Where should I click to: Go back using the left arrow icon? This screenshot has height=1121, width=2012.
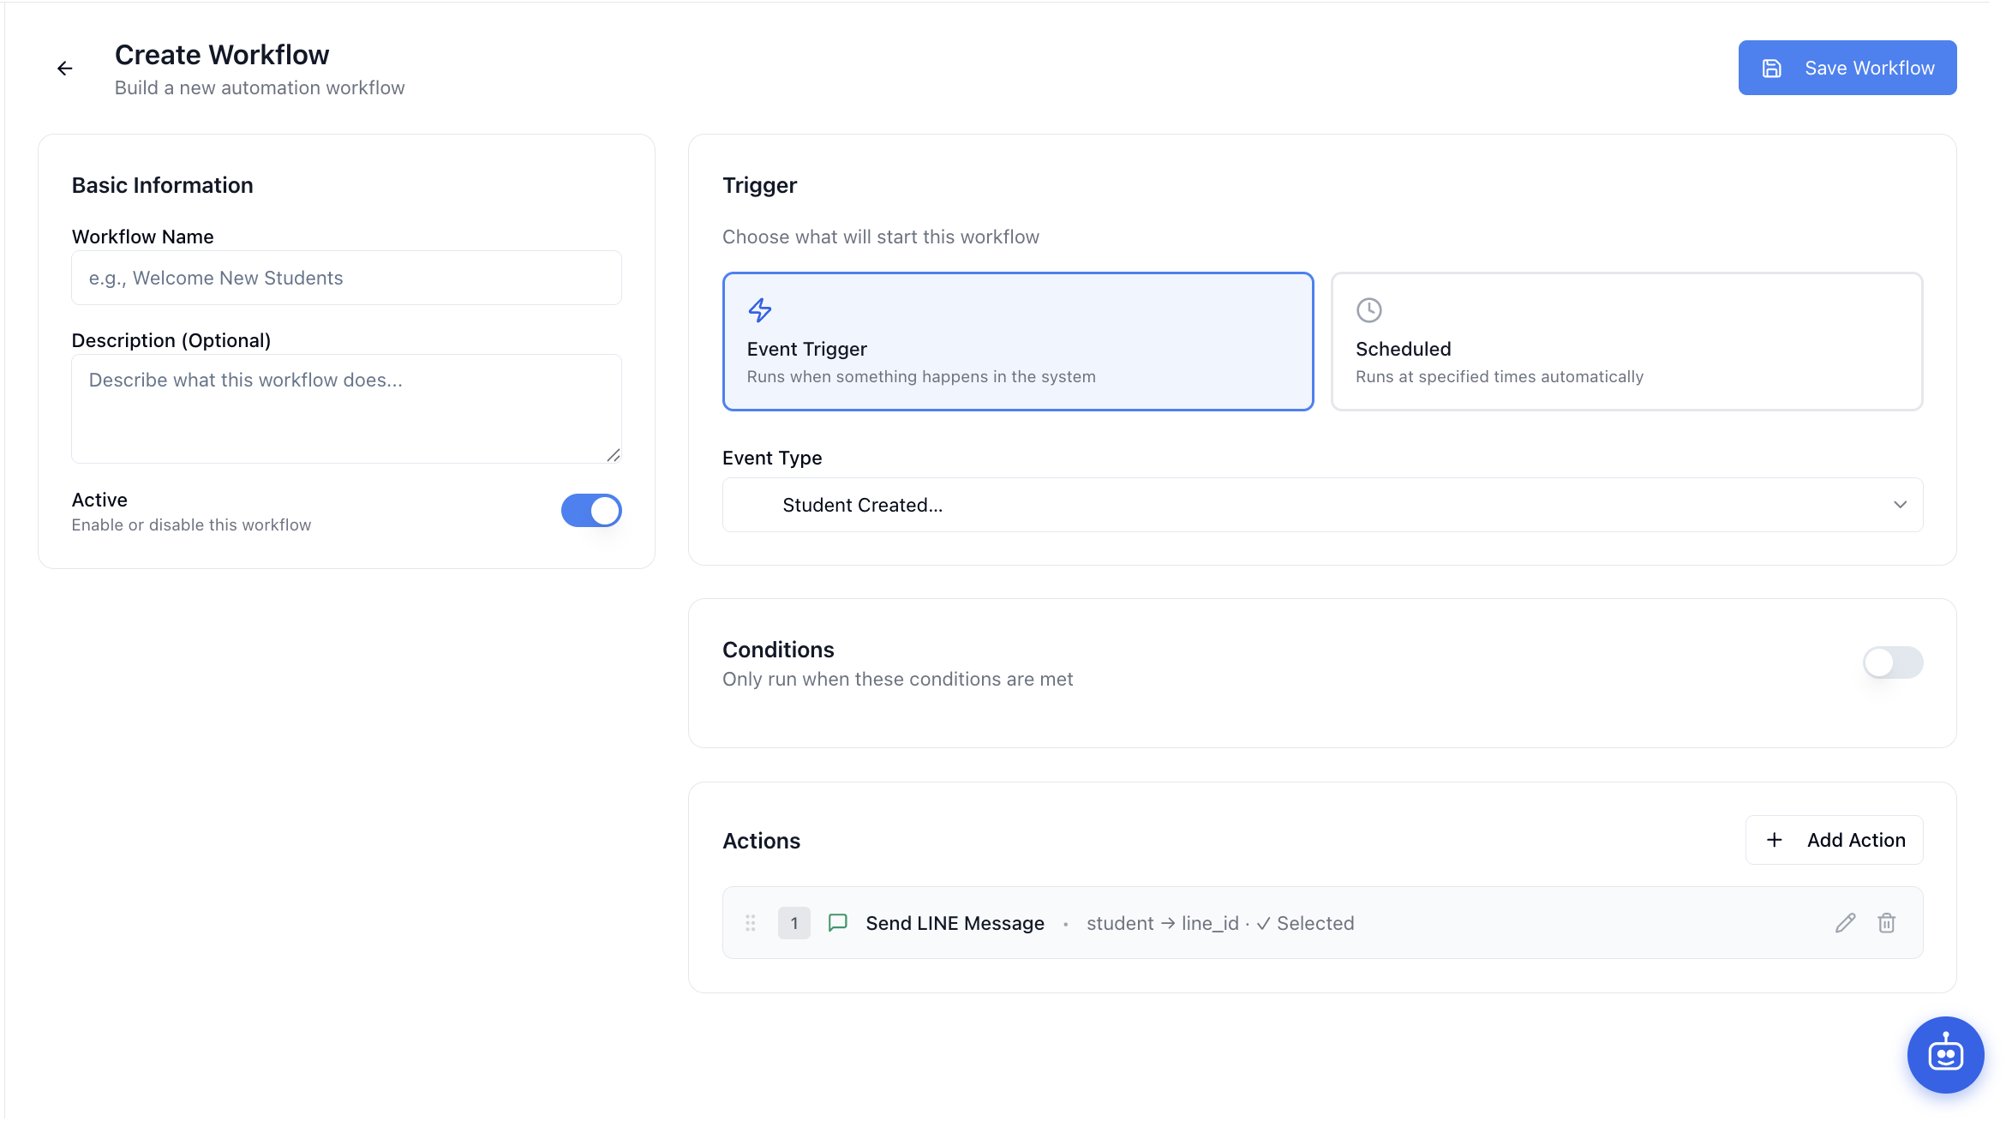[x=65, y=69]
